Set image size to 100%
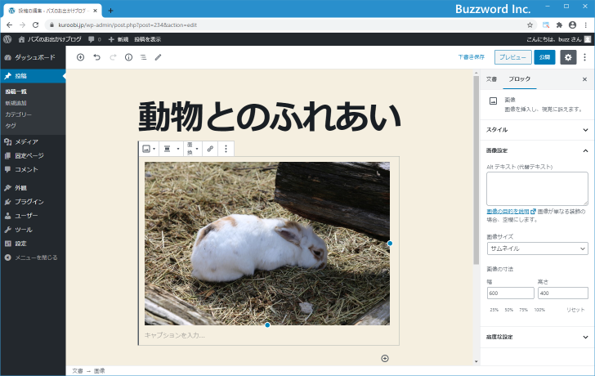 tap(539, 310)
